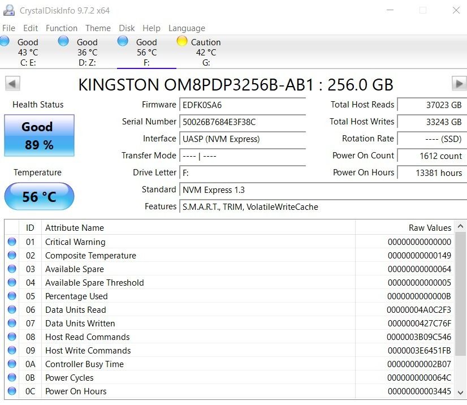Select raw value 000000000000064C
Viewport: 467px width, 405px height.
pyautogui.click(x=419, y=378)
